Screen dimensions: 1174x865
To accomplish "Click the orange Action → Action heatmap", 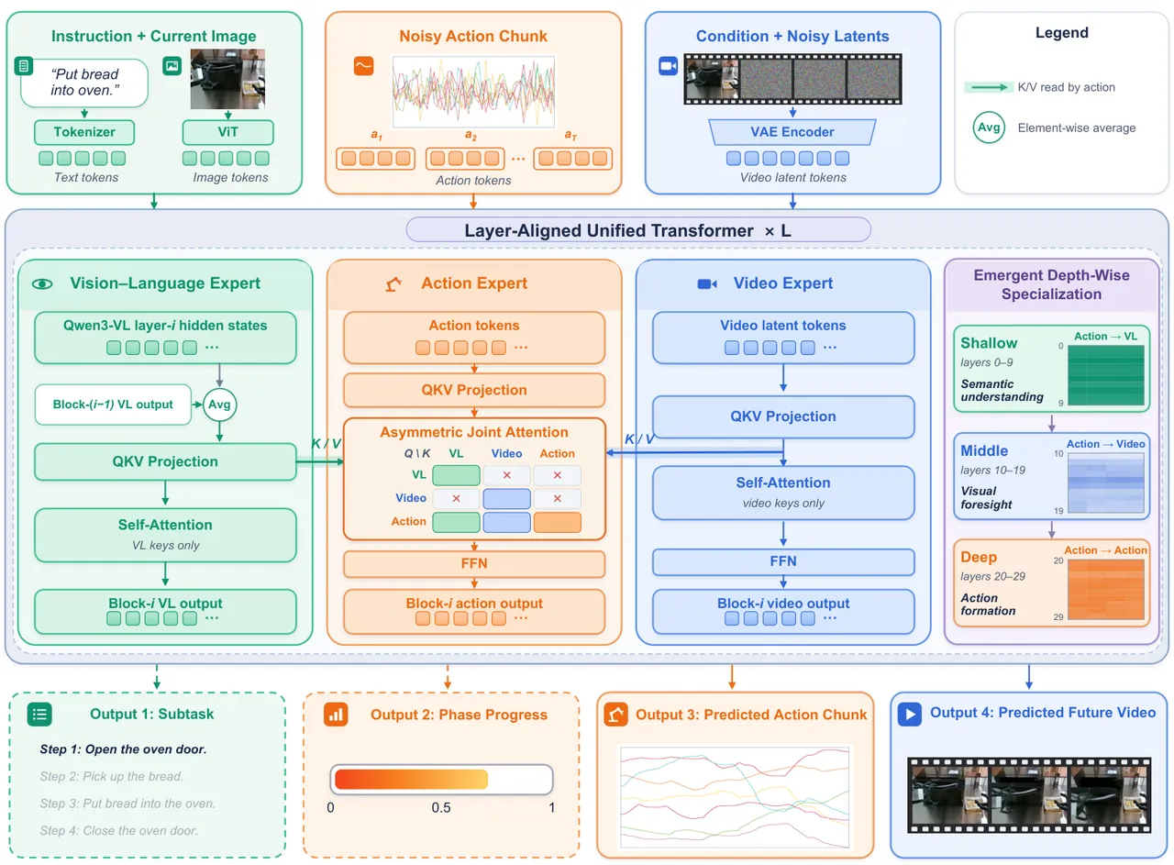I will click(x=1108, y=591).
